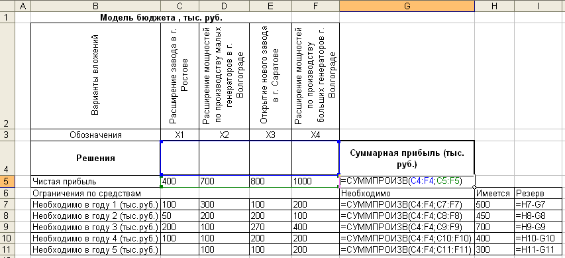This screenshot has width=565, height=258.
Task: Click cell X1
Action: [180, 135]
